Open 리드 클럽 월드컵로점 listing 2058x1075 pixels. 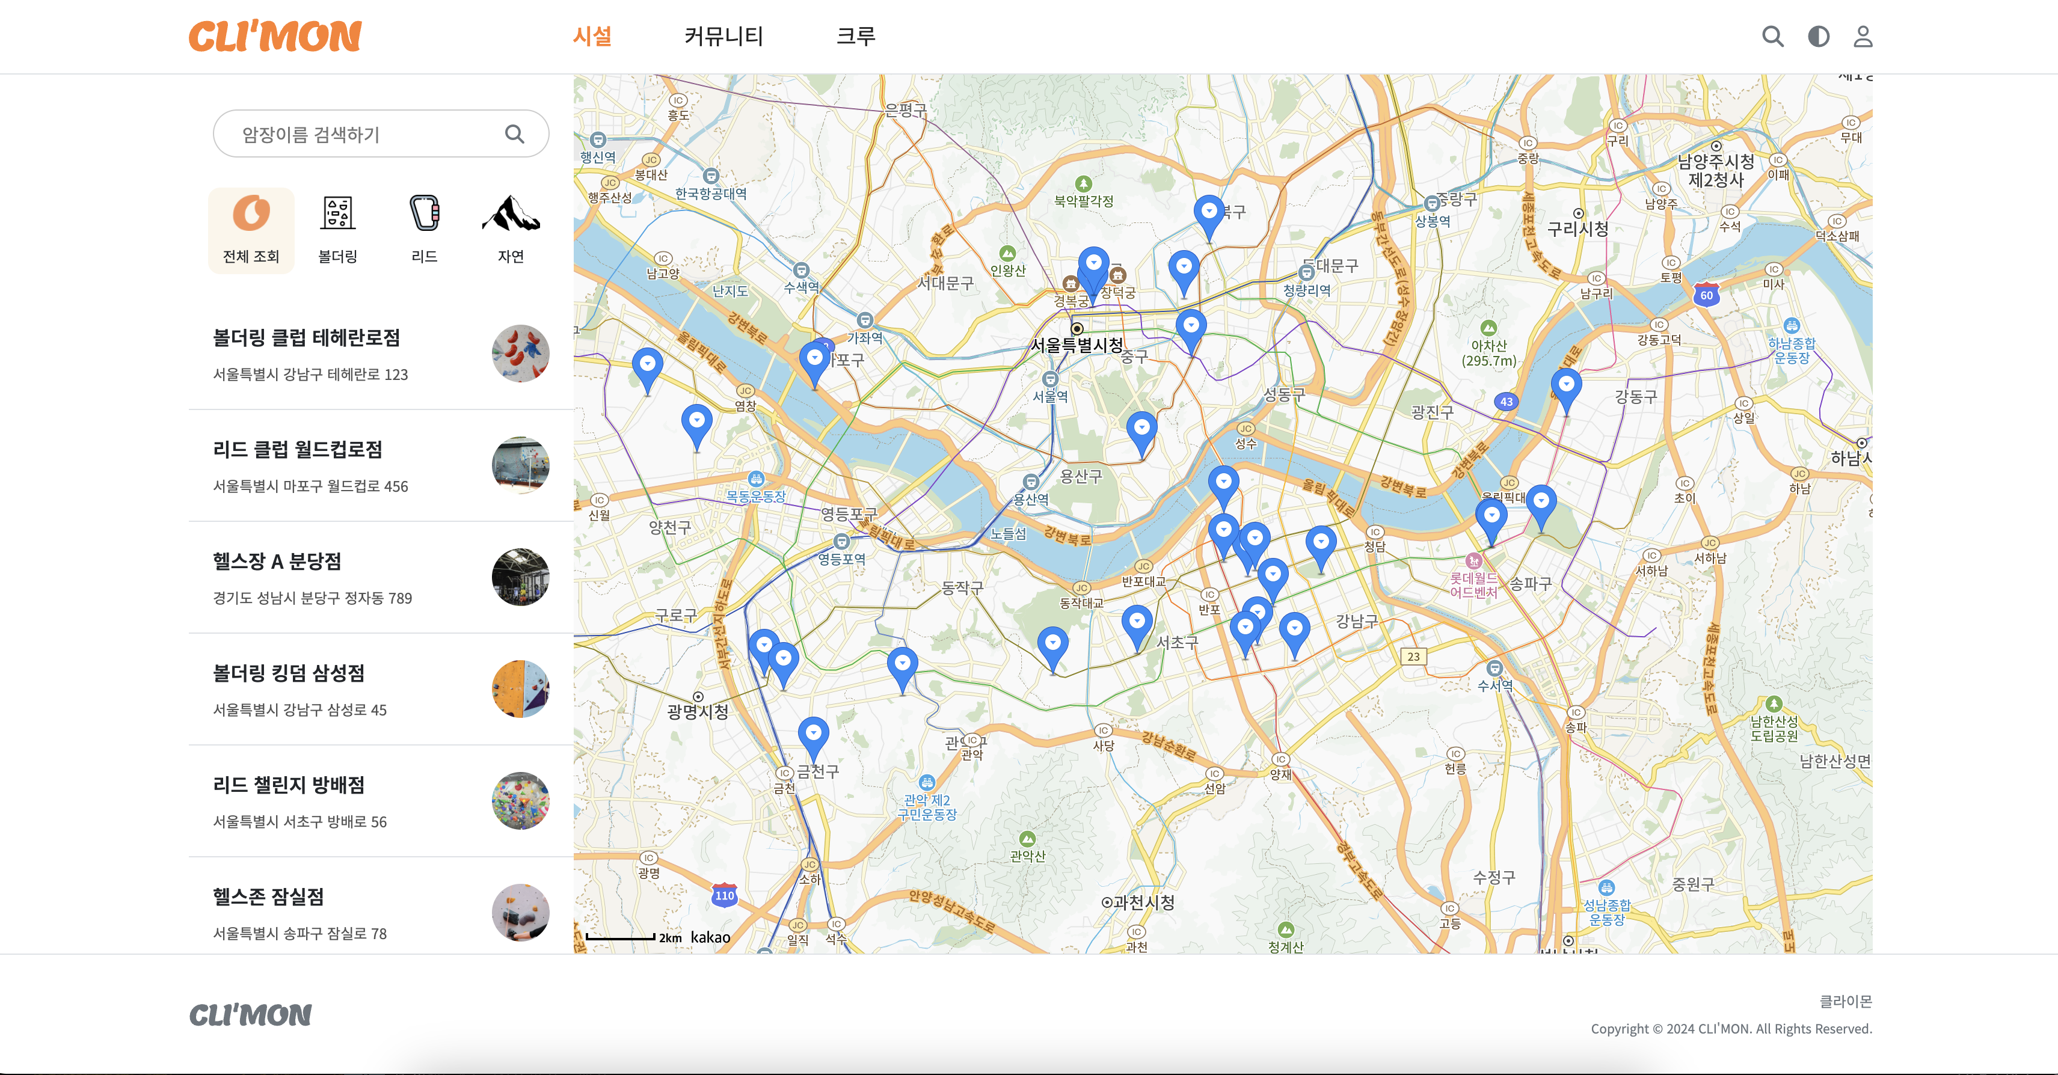click(x=380, y=465)
